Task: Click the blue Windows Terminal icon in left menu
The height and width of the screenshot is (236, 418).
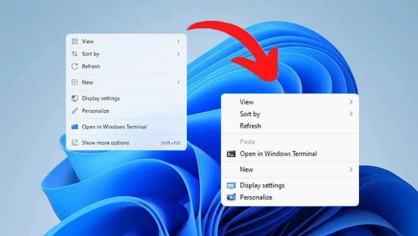Action: click(75, 127)
